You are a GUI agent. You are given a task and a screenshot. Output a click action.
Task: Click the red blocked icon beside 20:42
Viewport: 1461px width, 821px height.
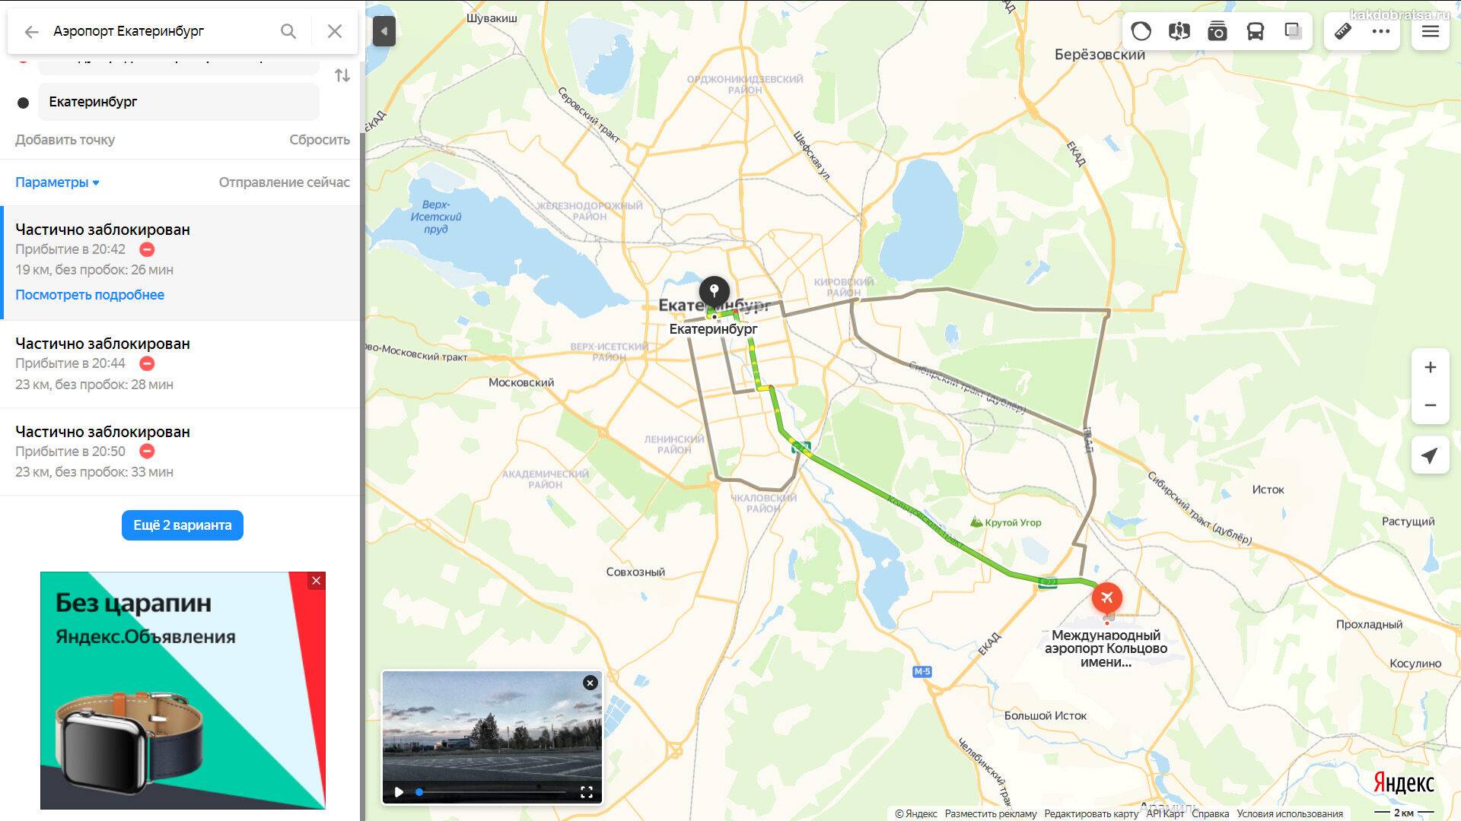pyautogui.click(x=147, y=249)
